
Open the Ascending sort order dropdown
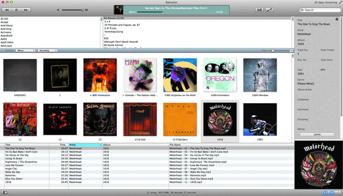click(47, 50)
